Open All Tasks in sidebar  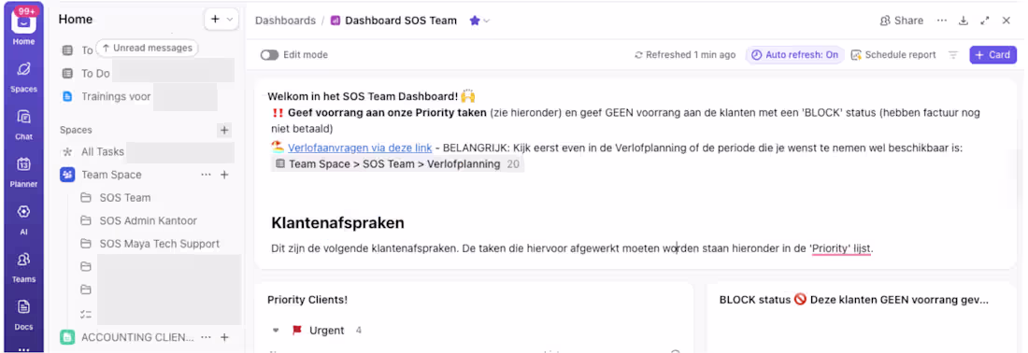[x=102, y=152]
